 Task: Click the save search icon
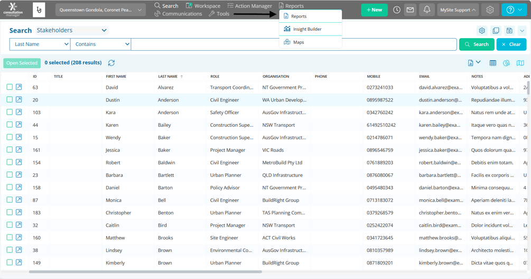pyautogui.click(x=509, y=31)
